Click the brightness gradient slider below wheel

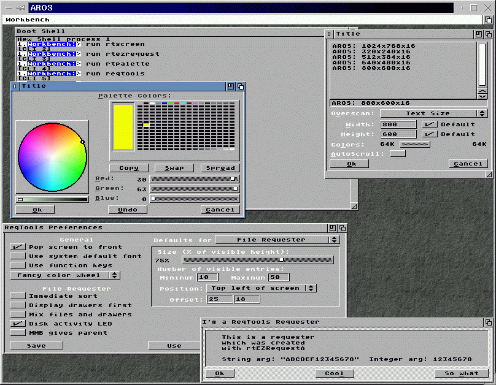click(x=52, y=199)
